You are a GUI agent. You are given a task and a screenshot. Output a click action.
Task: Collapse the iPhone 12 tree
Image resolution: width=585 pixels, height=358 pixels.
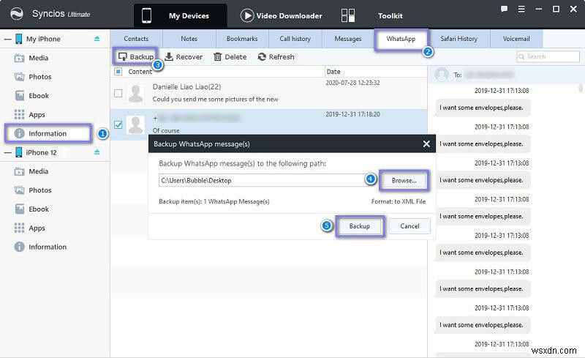7,152
